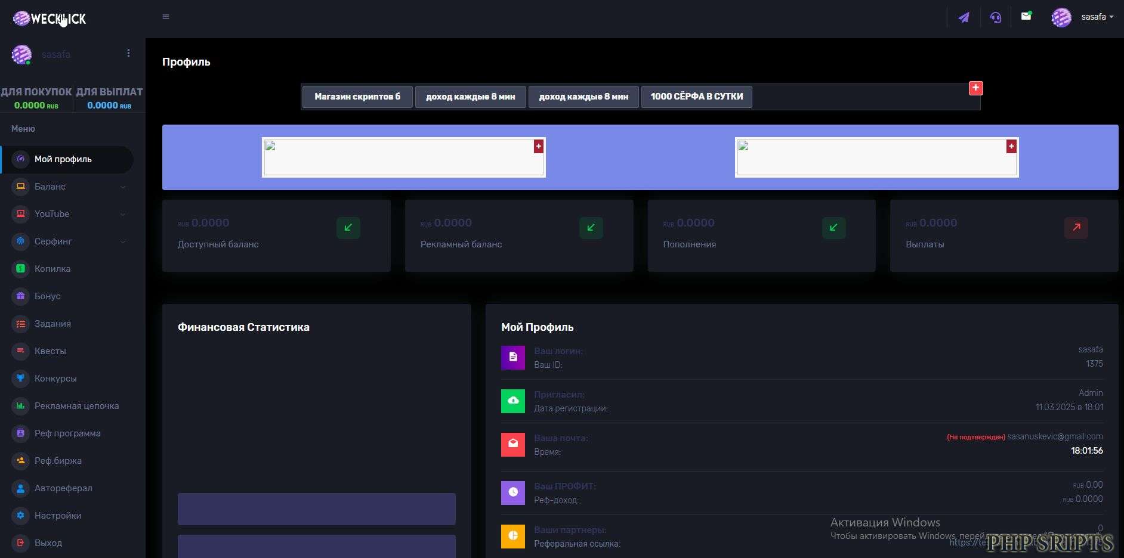Click the paper plane icon in header

coord(964,17)
